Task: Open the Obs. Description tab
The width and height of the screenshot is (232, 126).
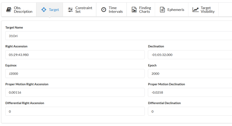Action: coord(19,10)
